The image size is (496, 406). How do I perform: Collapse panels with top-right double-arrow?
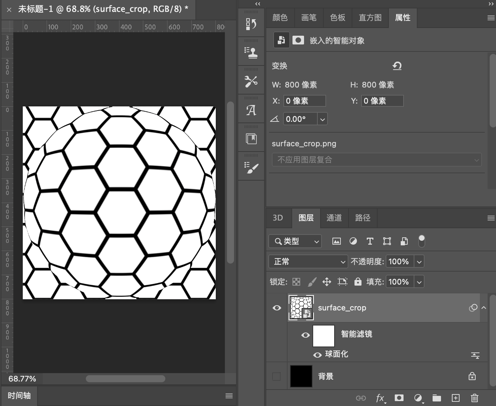point(491,4)
